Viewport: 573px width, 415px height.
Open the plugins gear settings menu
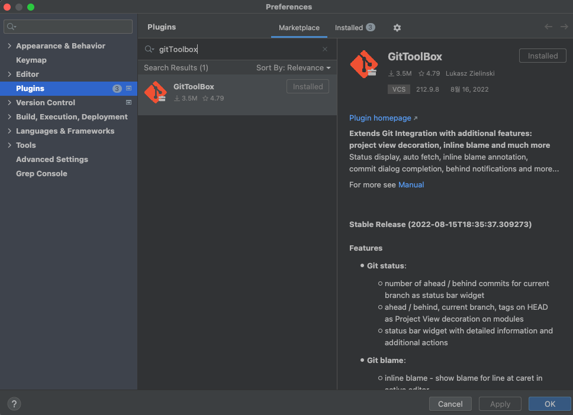tap(397, 28)
